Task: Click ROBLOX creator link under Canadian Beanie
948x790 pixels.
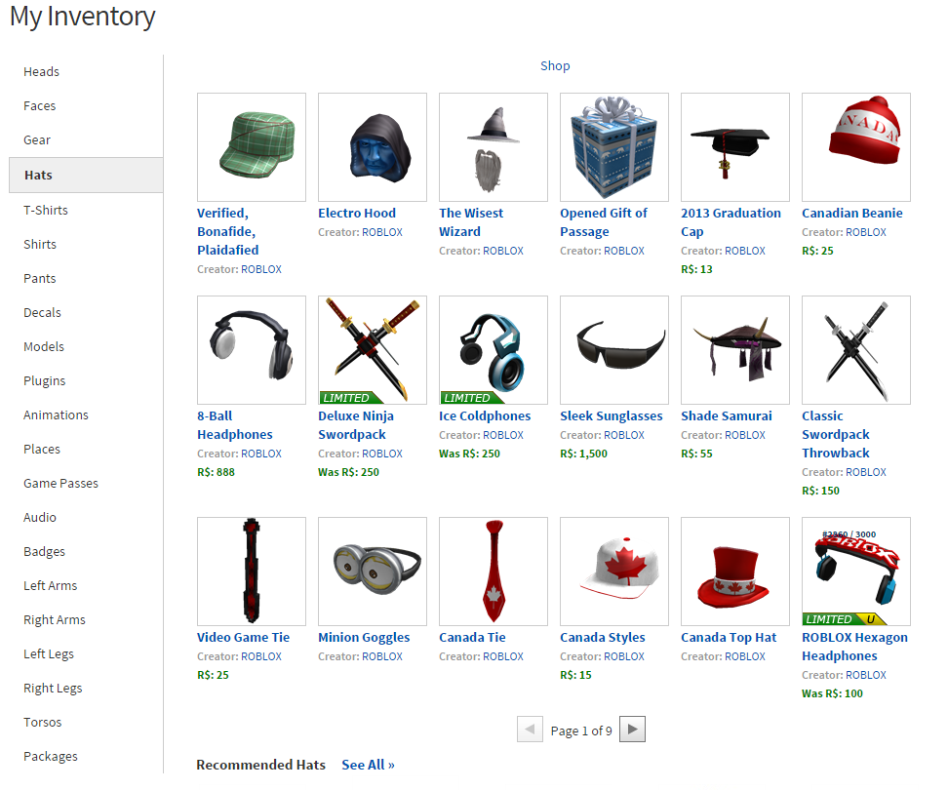Action: pos(866,232)
